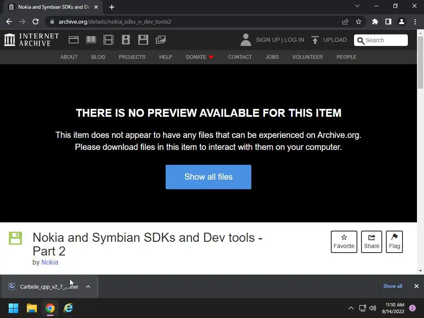The image size is (424, 318).
Task: Click the SIGN UP link
Action: 268,40
